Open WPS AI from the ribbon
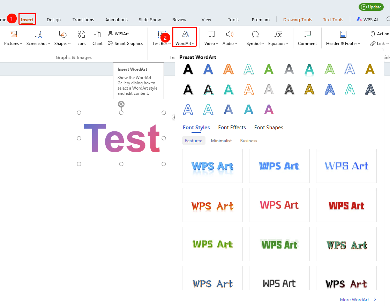 [367, 20]
